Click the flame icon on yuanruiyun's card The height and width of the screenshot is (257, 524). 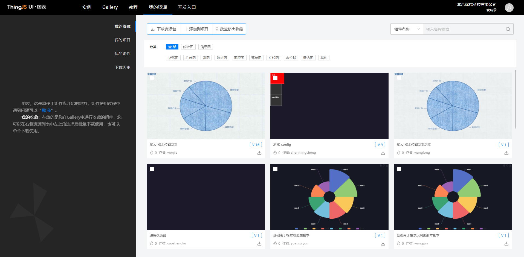tap(275, 243)
